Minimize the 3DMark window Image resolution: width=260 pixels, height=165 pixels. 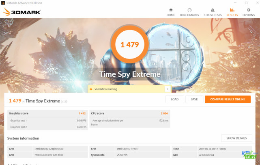(235, 3)
